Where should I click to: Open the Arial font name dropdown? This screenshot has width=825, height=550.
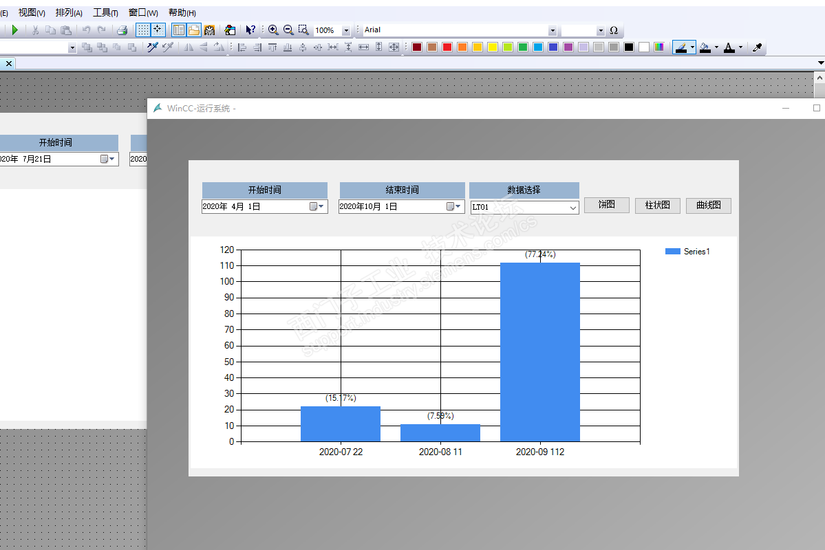[x=553, y=30]
